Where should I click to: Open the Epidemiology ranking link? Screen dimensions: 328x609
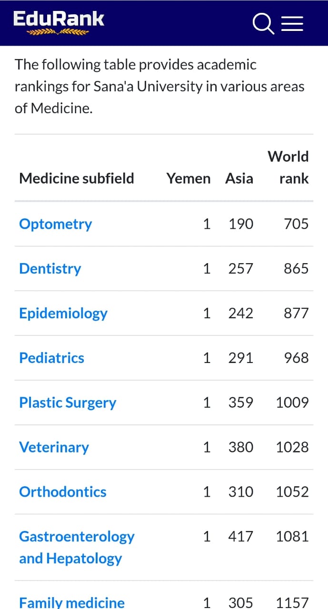(x=63, y=314)
